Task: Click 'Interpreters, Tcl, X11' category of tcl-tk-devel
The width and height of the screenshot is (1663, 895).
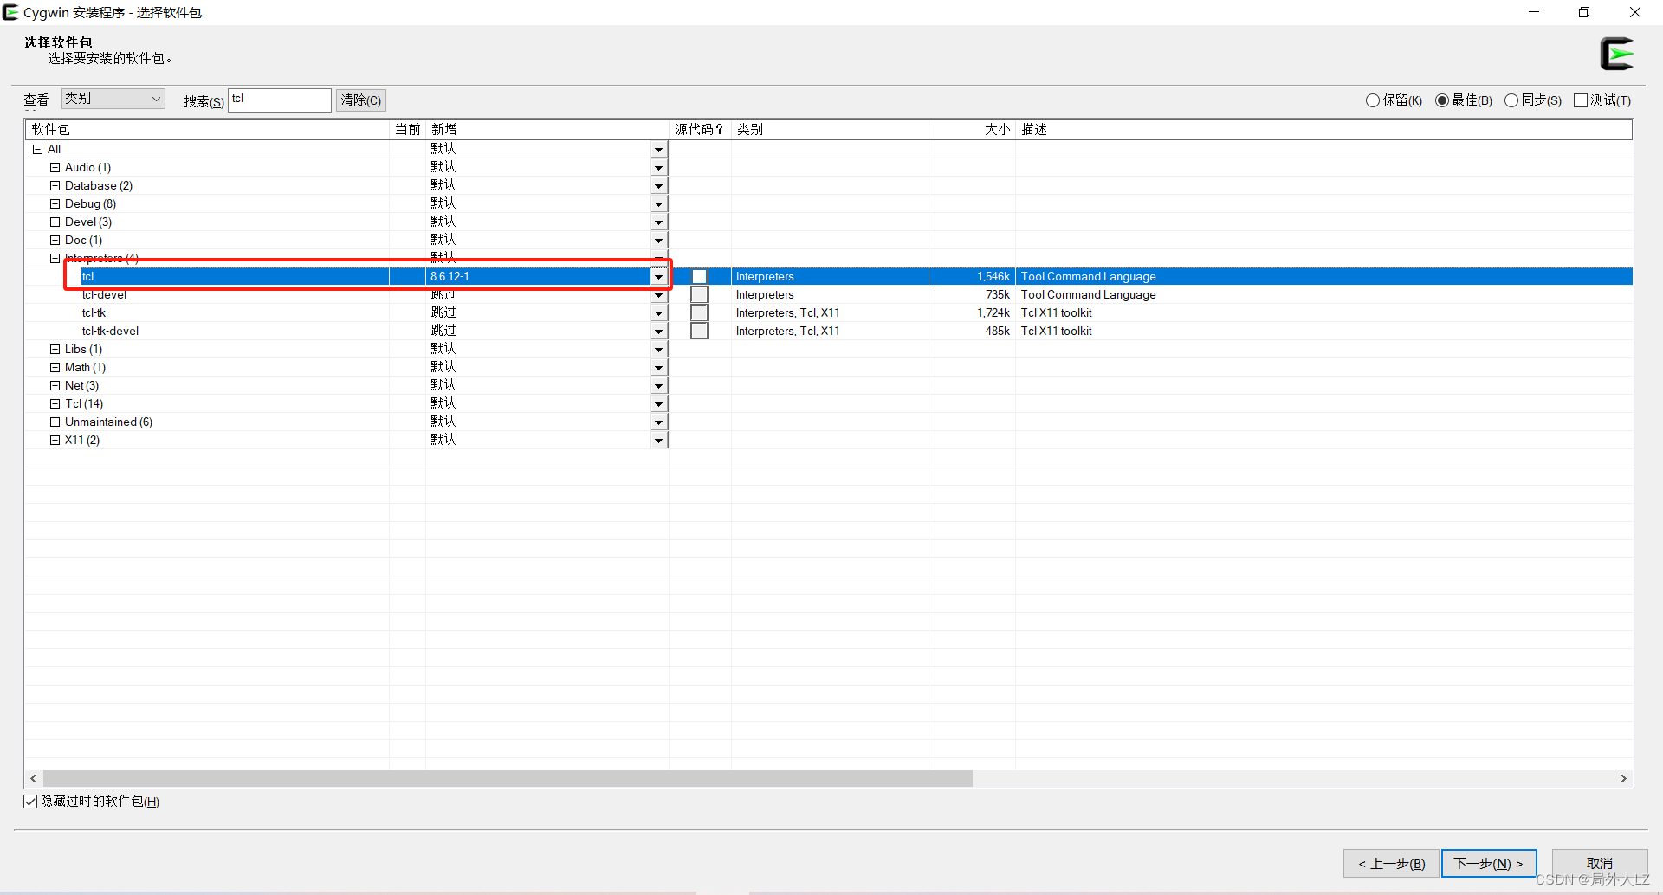Action: pyautogui.click(x=787, y=332)
